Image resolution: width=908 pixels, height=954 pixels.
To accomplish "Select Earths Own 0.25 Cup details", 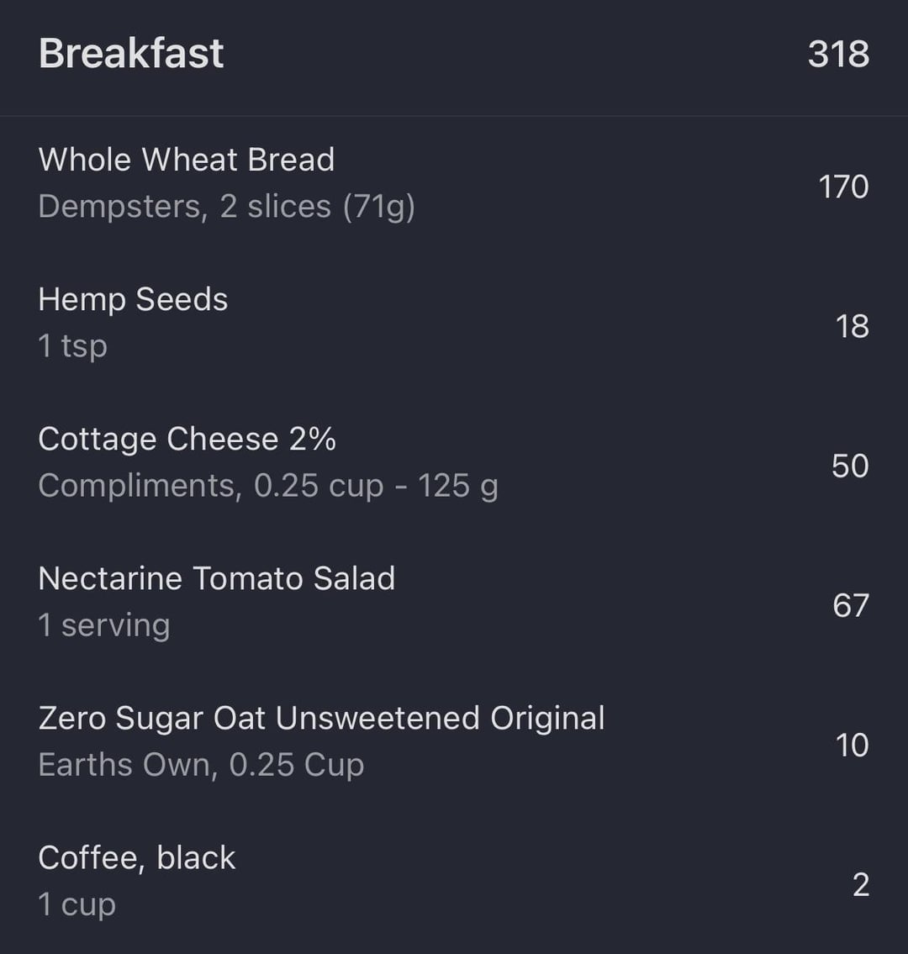I will click(x=201, y=765).
